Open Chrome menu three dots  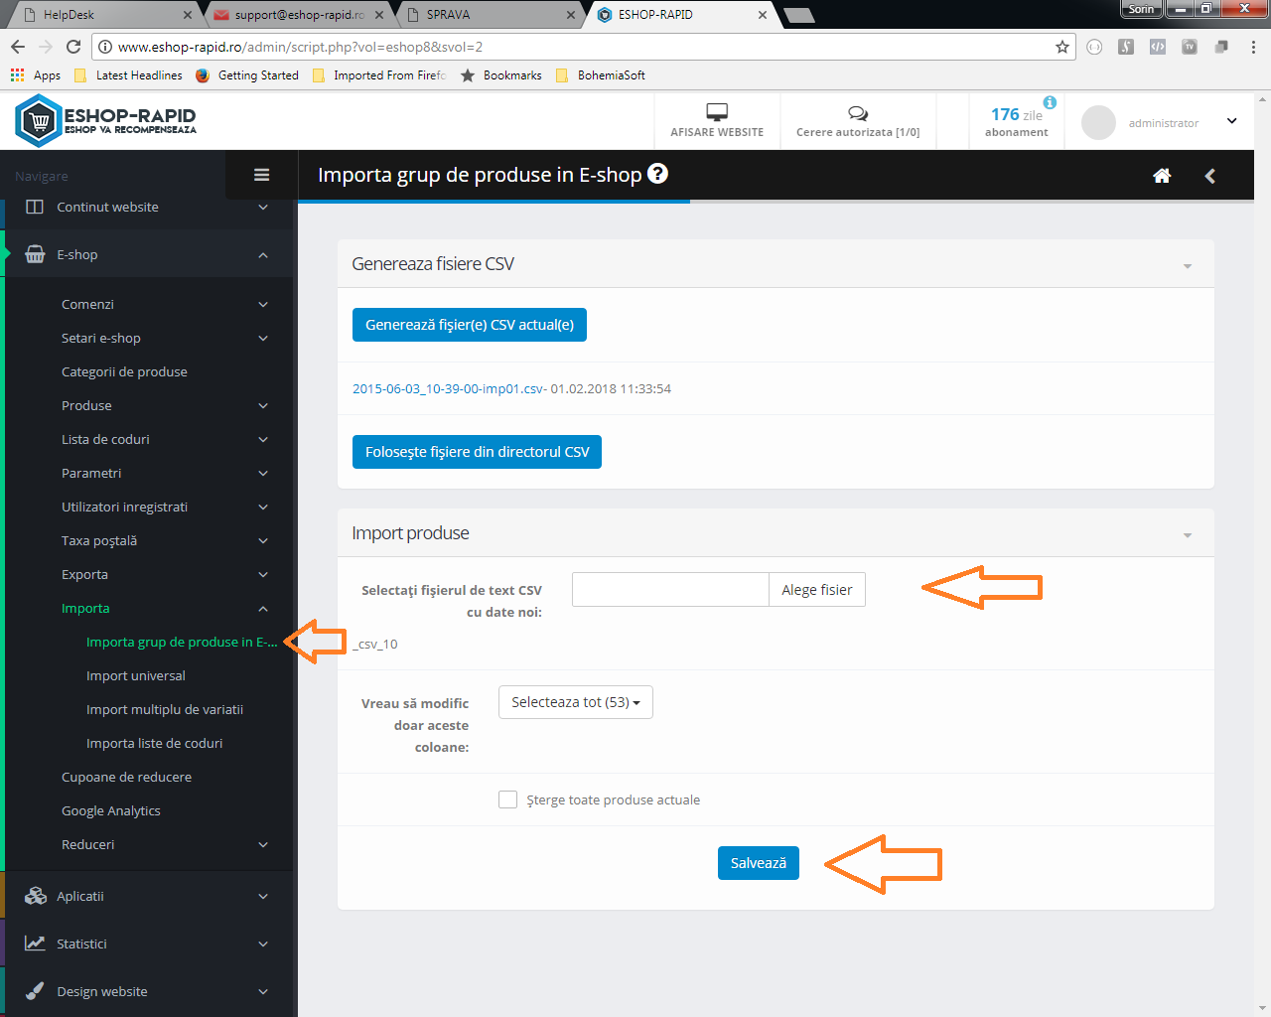[x=1253, y=47]
